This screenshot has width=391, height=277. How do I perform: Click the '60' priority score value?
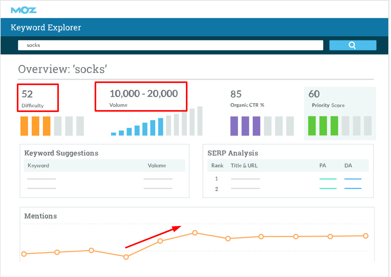pos(314,94)
